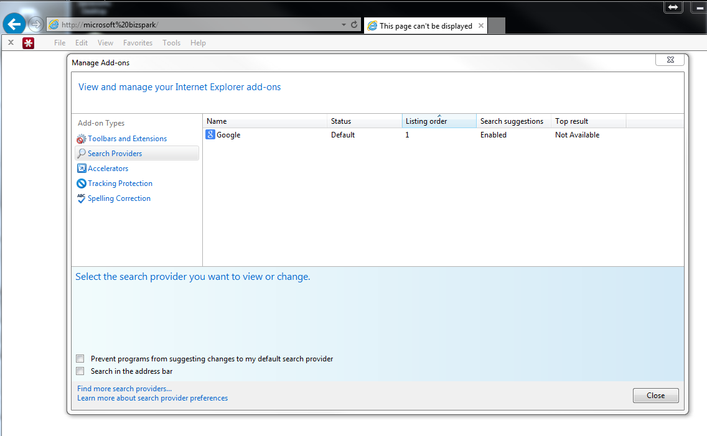Open a new blank tab

tap(497, 26)
